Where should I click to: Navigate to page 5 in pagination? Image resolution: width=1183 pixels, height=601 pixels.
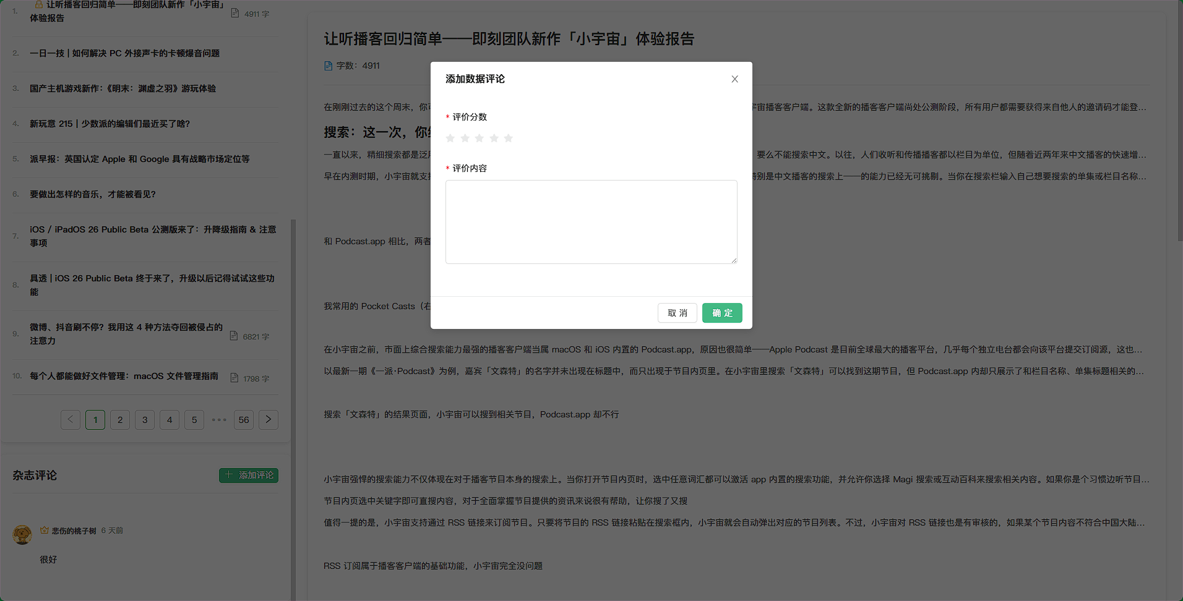(194, 420)
